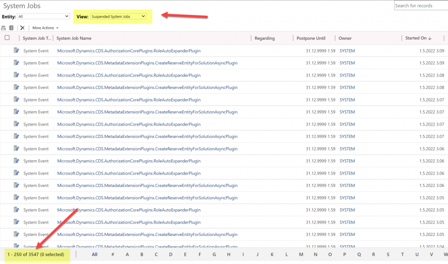Viewport: 448px width, 264px height.
Task: Filter records by letter I
Action: (x=243, y=254)
